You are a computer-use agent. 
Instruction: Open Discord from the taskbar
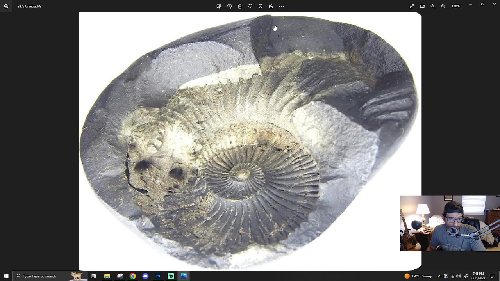click(145, 276)
